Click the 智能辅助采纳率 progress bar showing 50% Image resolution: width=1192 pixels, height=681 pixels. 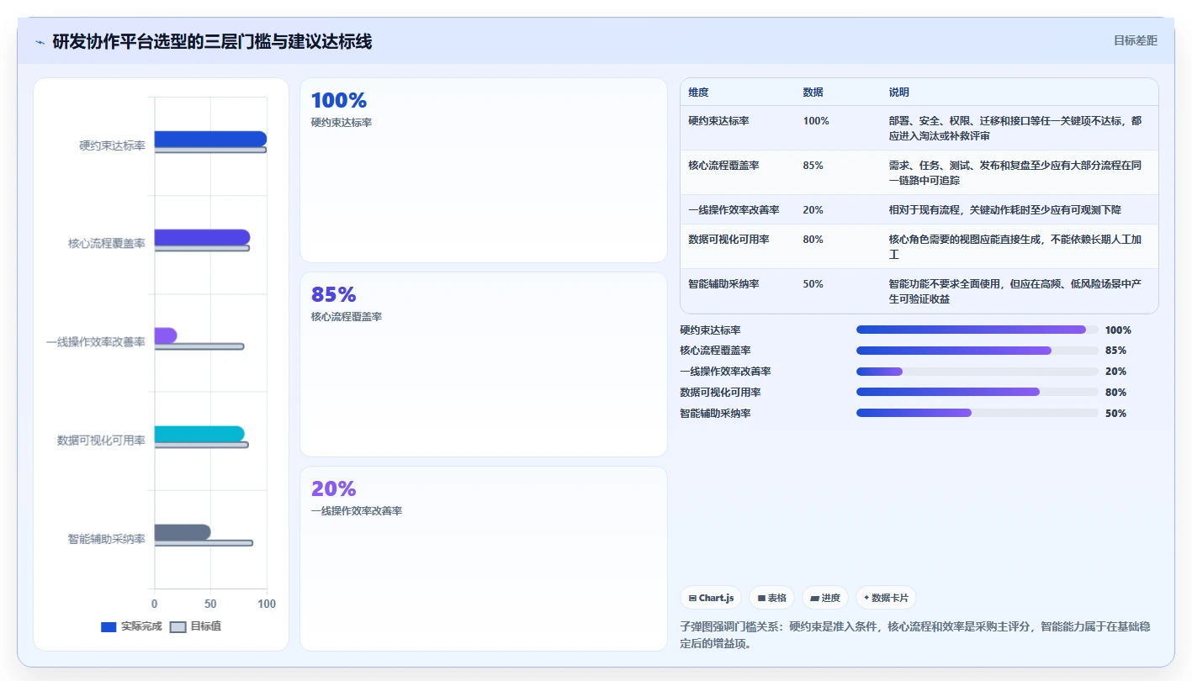coord(977,413)
